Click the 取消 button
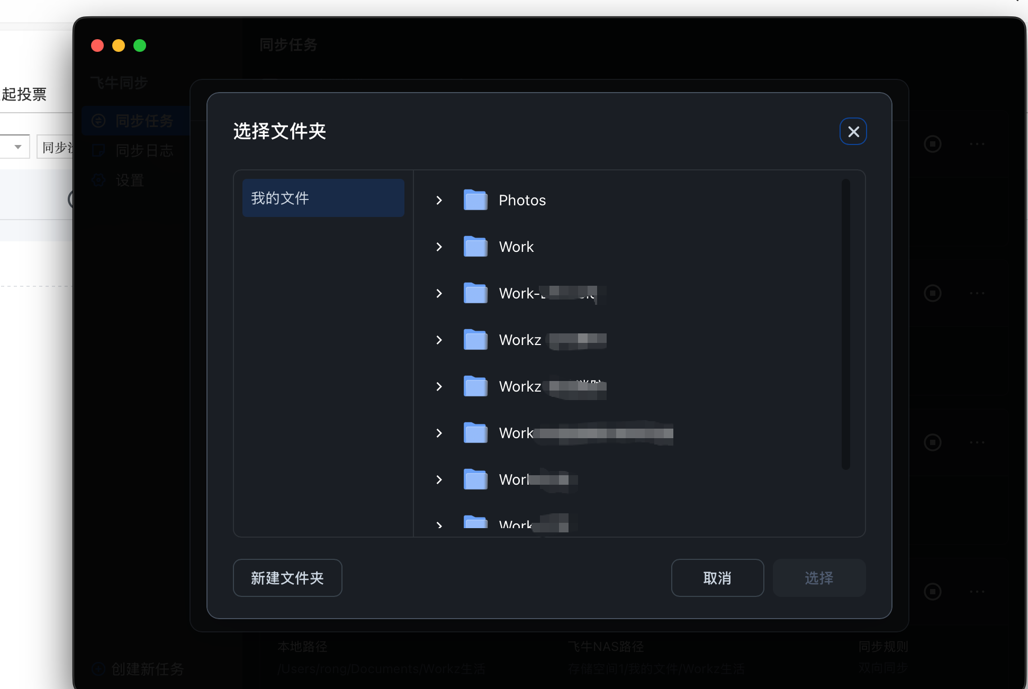This screenshot has height=689, width=1028. coord(717,578)
